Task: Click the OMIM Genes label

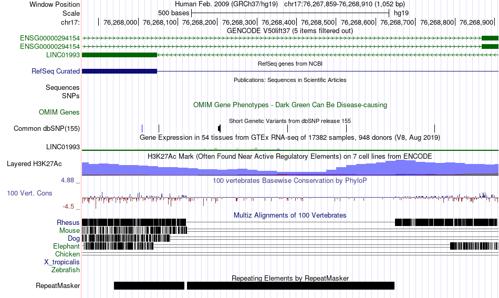Action: [59, 112]
